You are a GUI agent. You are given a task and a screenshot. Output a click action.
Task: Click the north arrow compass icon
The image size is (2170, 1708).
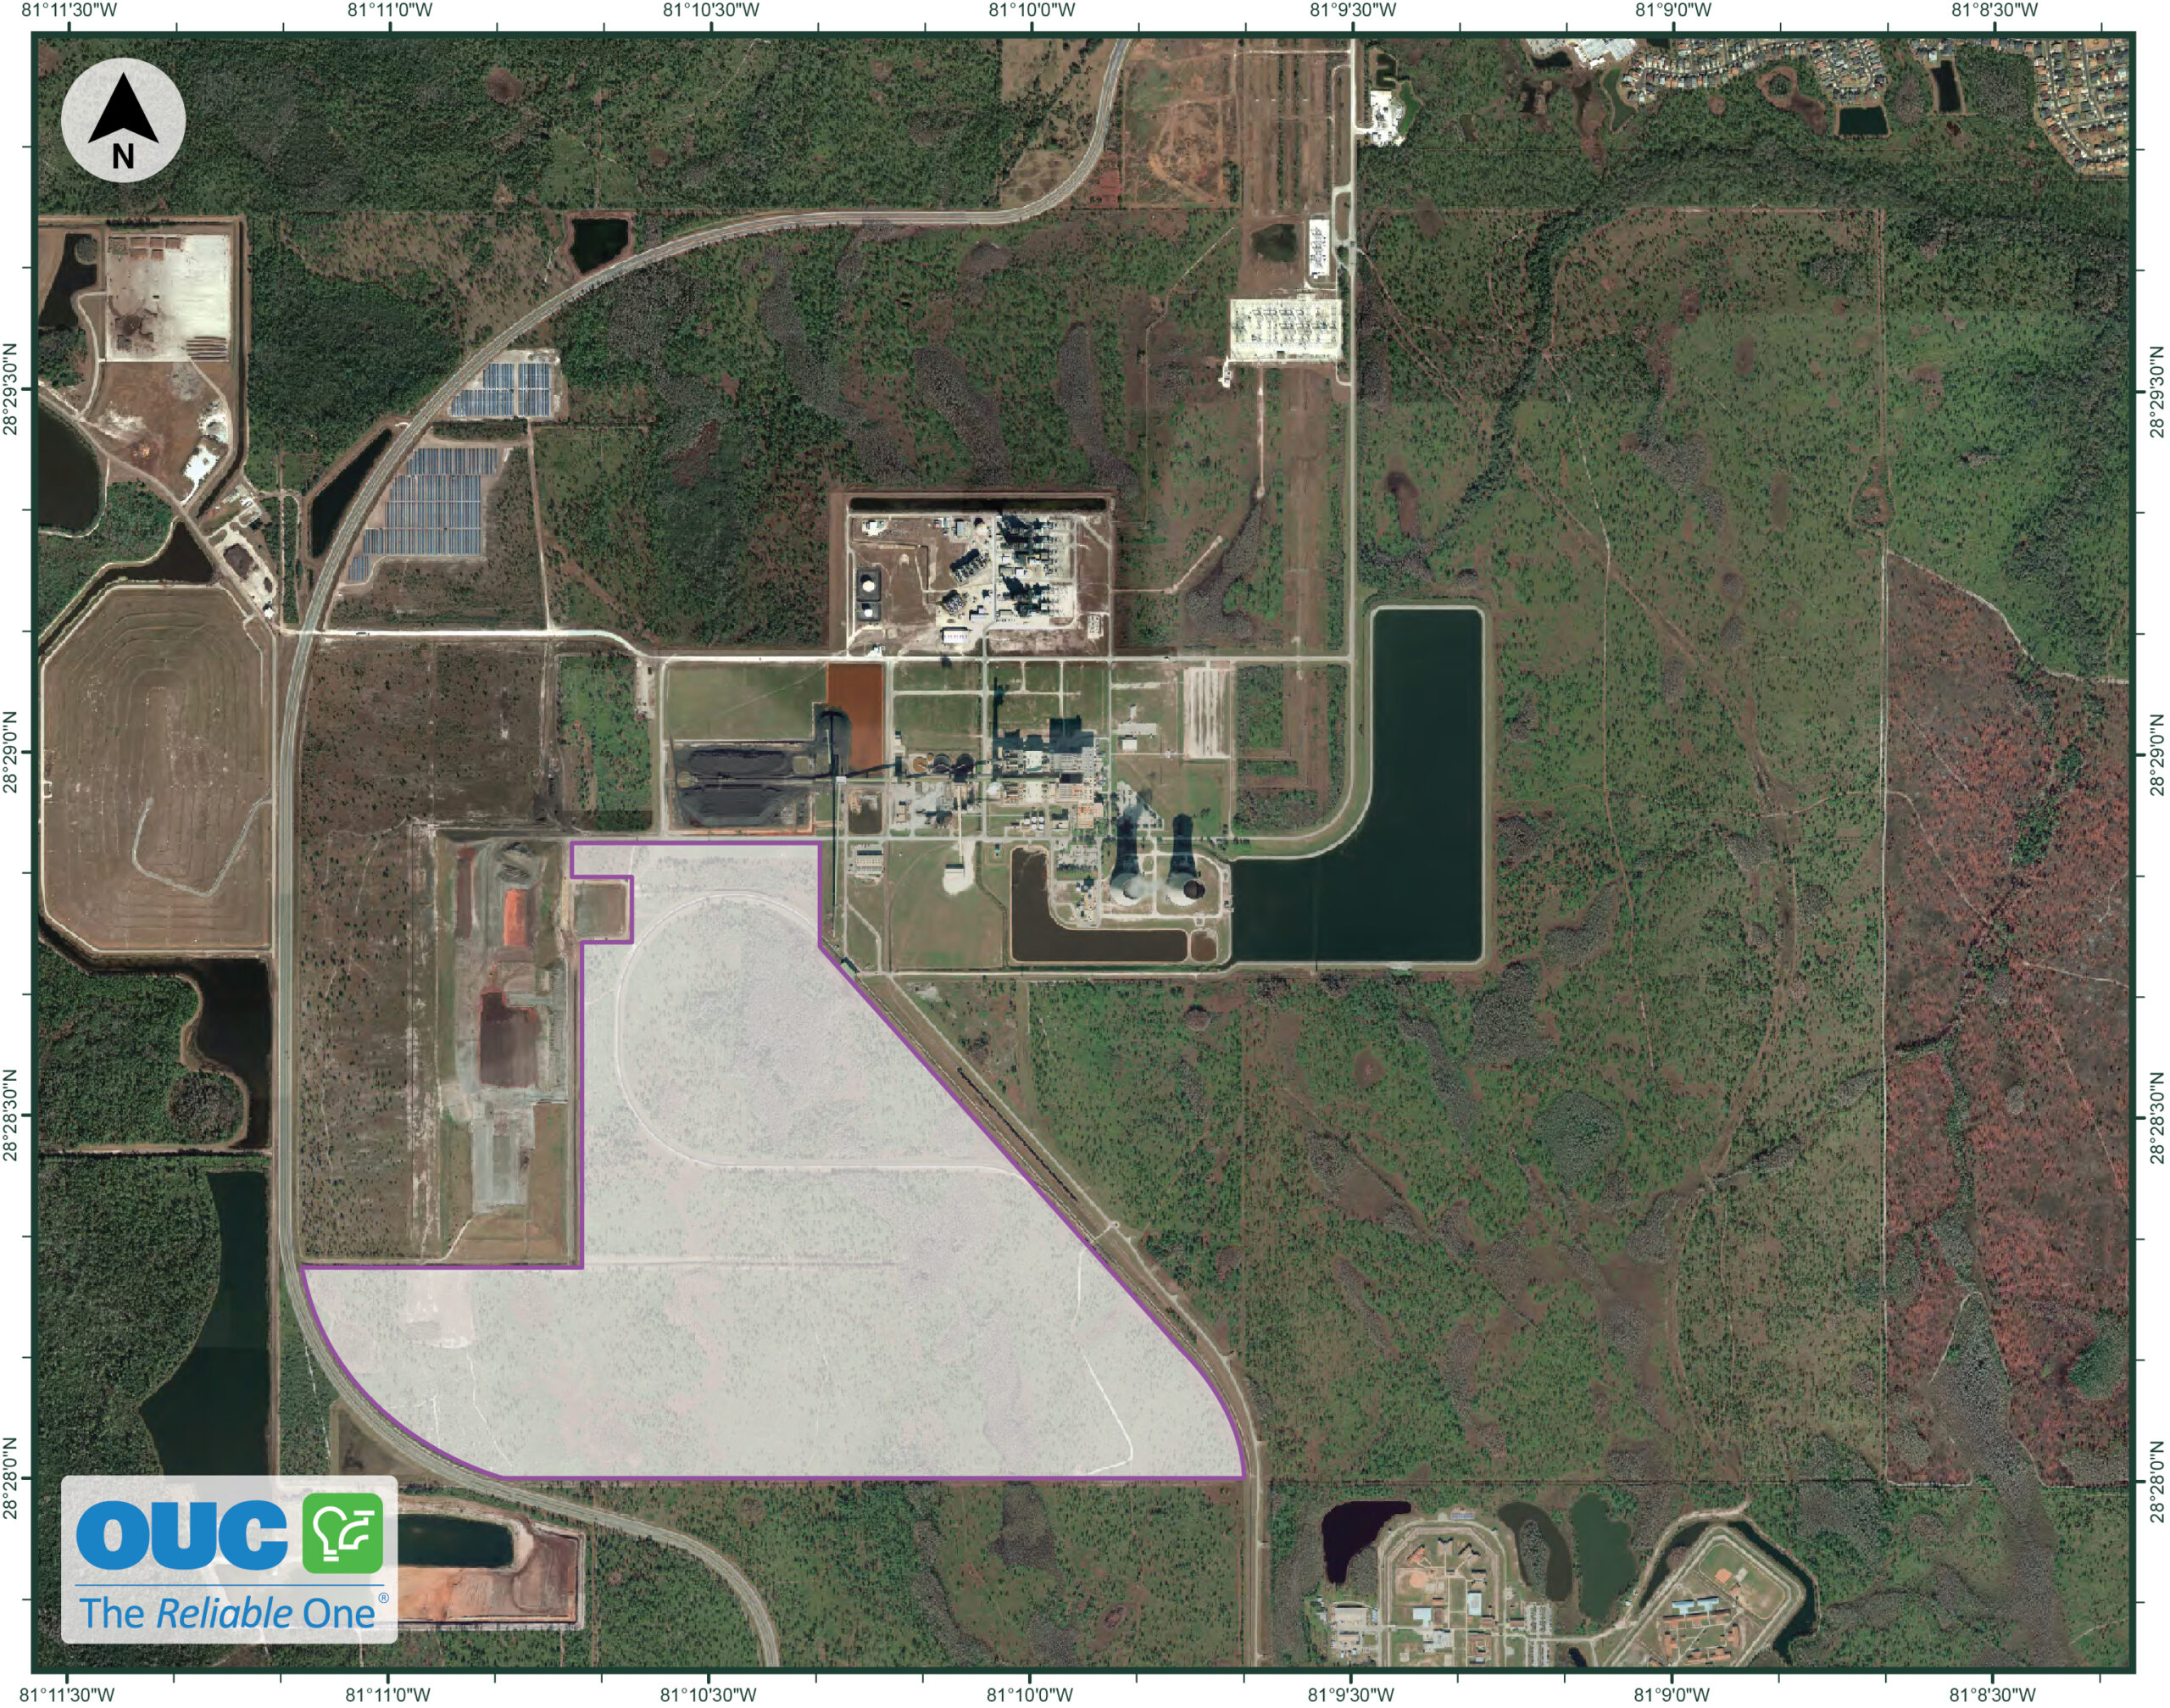(123, 120)
